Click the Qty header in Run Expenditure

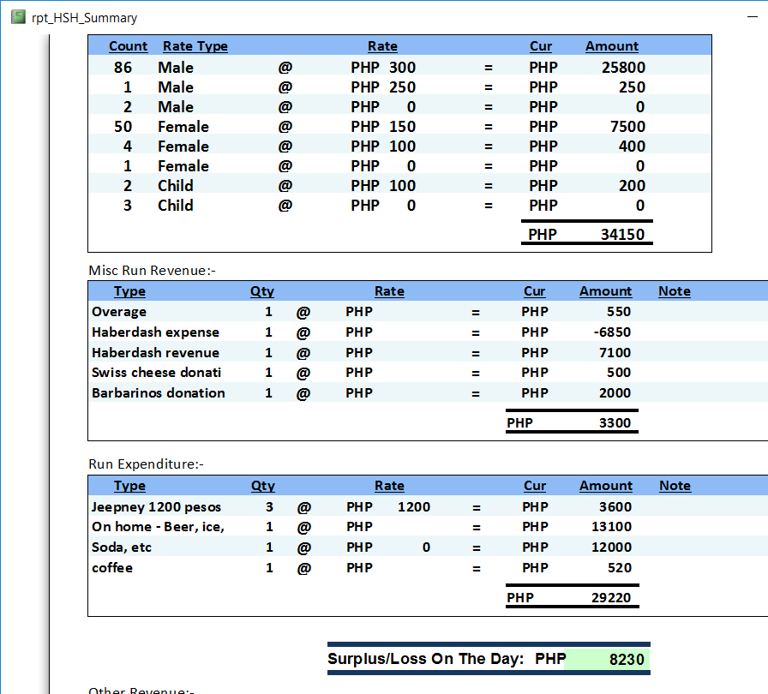pyautogui.click(x=262, y=486)
